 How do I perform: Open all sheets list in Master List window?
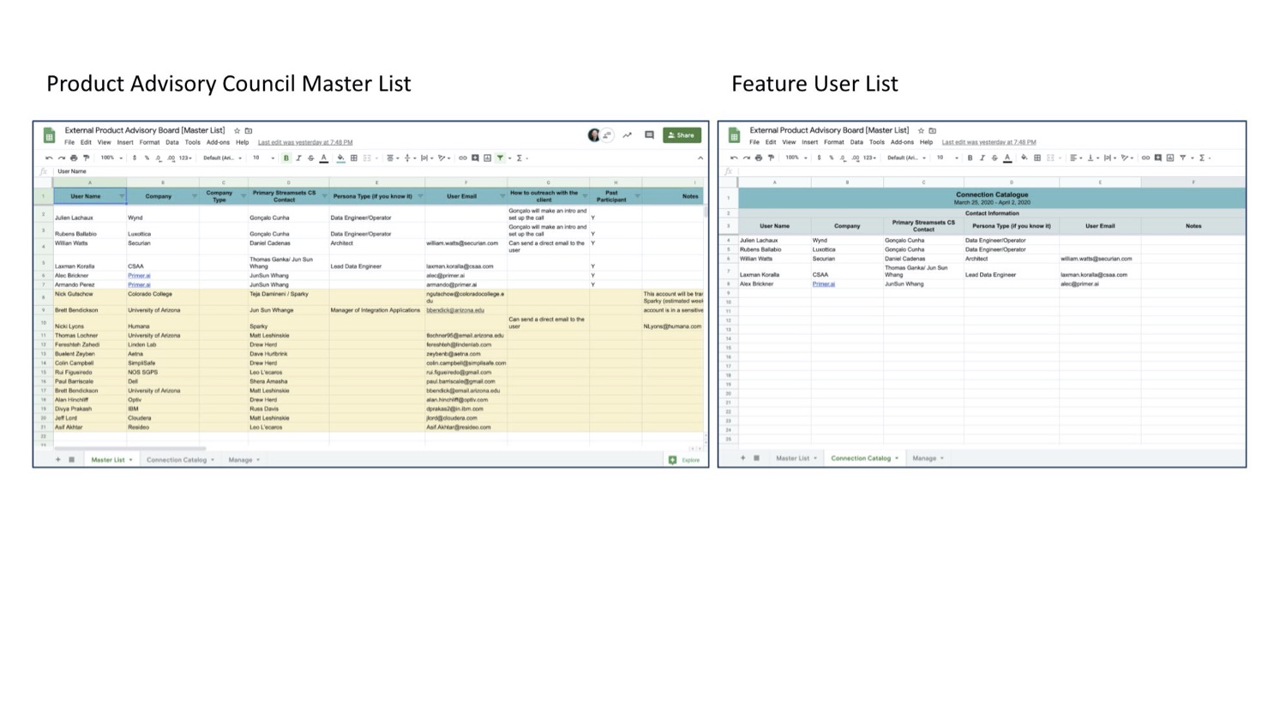(71, 460)
